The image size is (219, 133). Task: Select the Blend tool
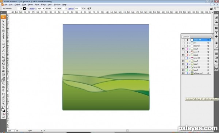click(3, 84)
